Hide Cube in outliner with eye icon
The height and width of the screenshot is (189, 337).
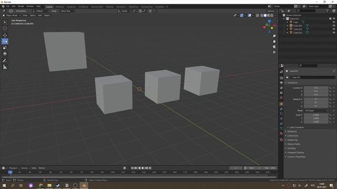click(334, 22)
